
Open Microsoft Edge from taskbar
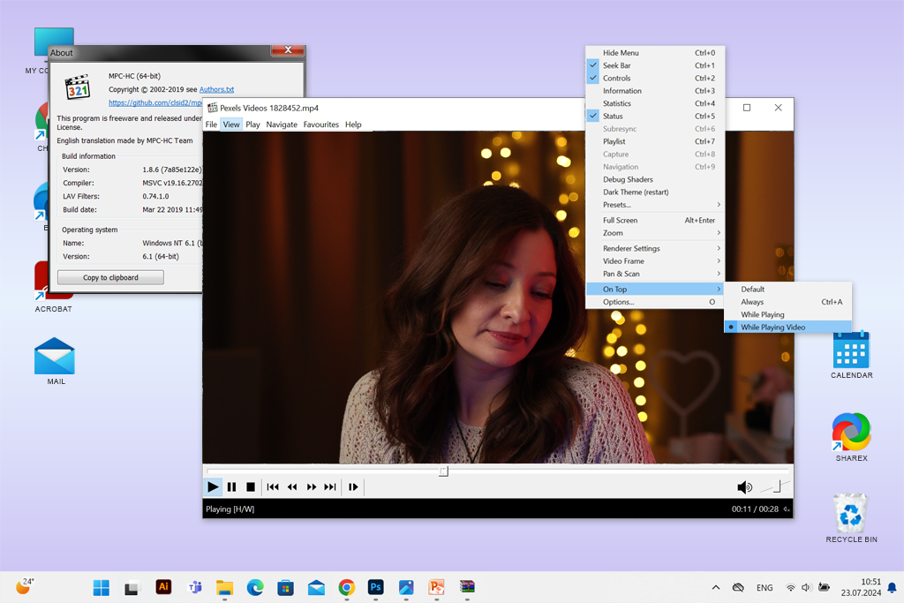click(x=255, y=587)
